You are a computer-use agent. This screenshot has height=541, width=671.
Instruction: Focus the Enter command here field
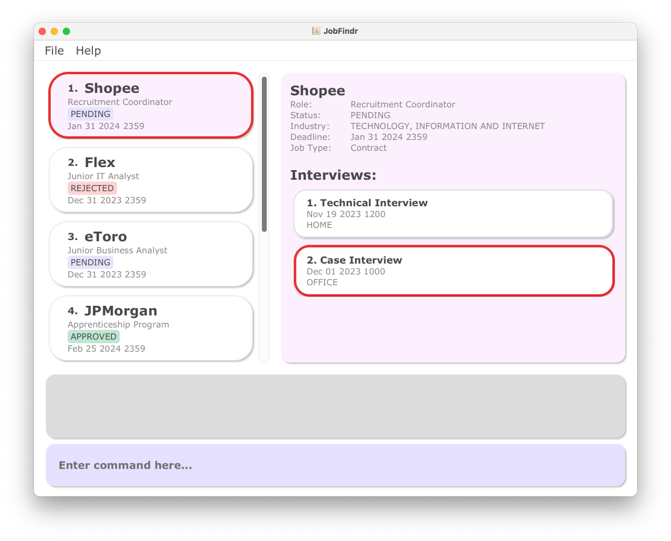point(336,465)
